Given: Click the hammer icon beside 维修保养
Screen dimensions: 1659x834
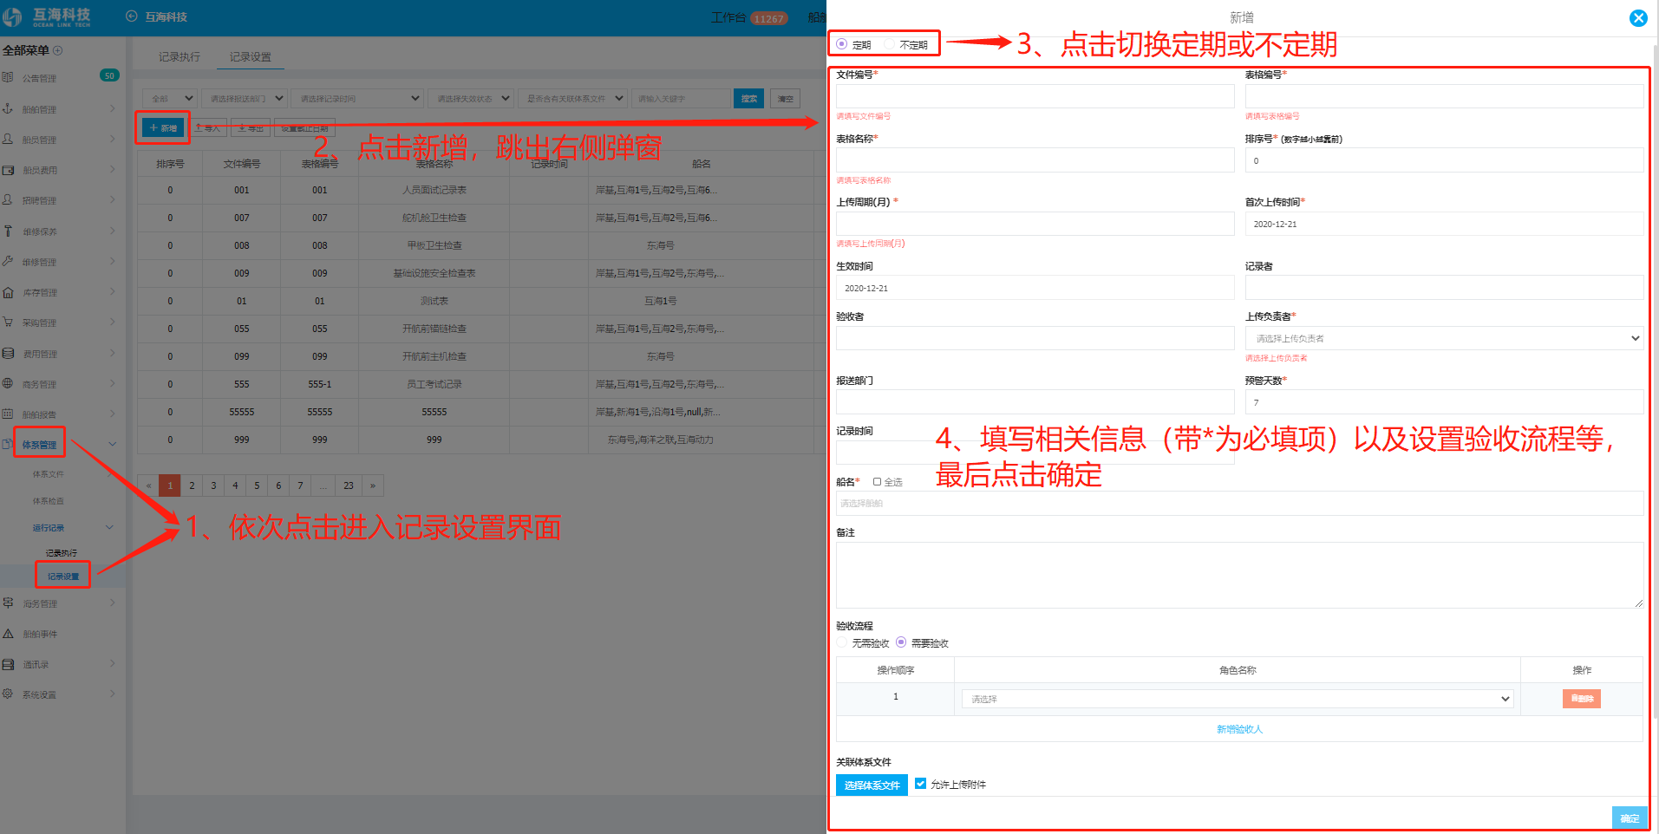Looking at the screenshot, I should pyautogui.click(x=8, y=231).
